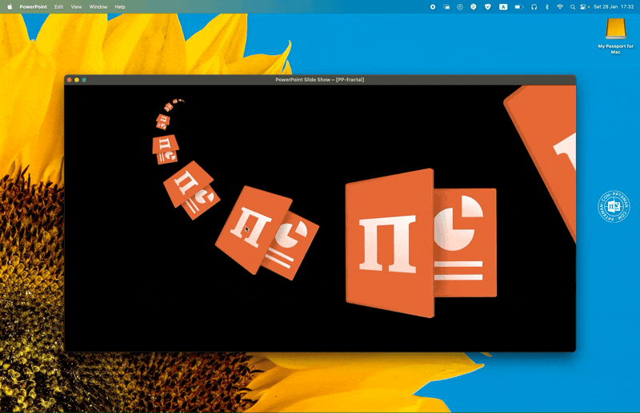Click the battery status icon
The width and height of the screenshot is (640, 413).
518,7
